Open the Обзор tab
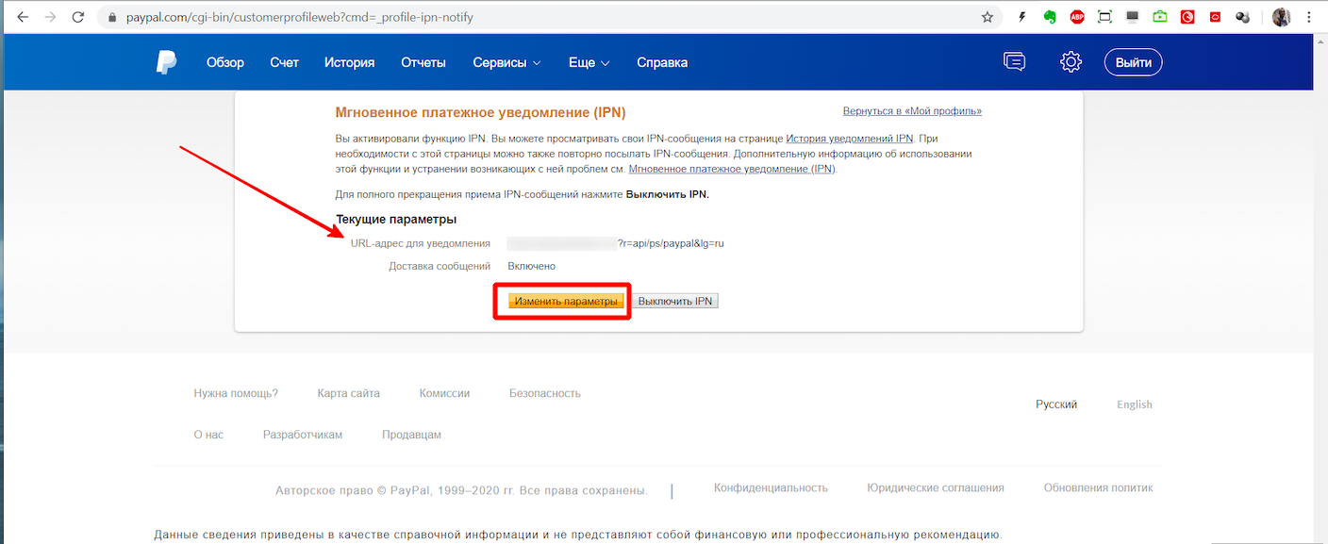 tap(225, 62)
